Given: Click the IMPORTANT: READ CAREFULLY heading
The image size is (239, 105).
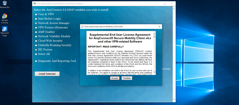Looking at the screenshot, I should tap(106, 47).
